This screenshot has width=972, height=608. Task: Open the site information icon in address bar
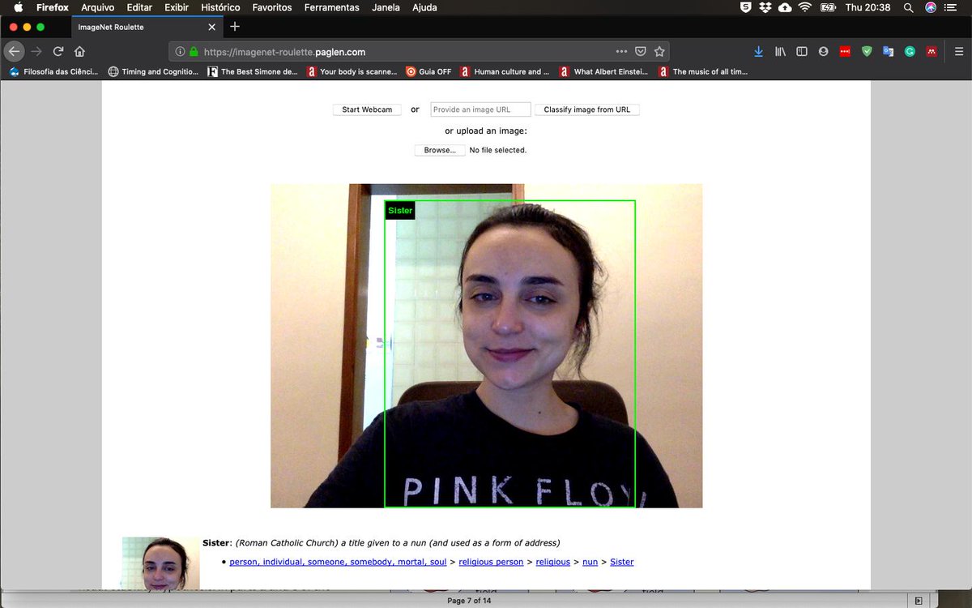[x=180, y=51]
